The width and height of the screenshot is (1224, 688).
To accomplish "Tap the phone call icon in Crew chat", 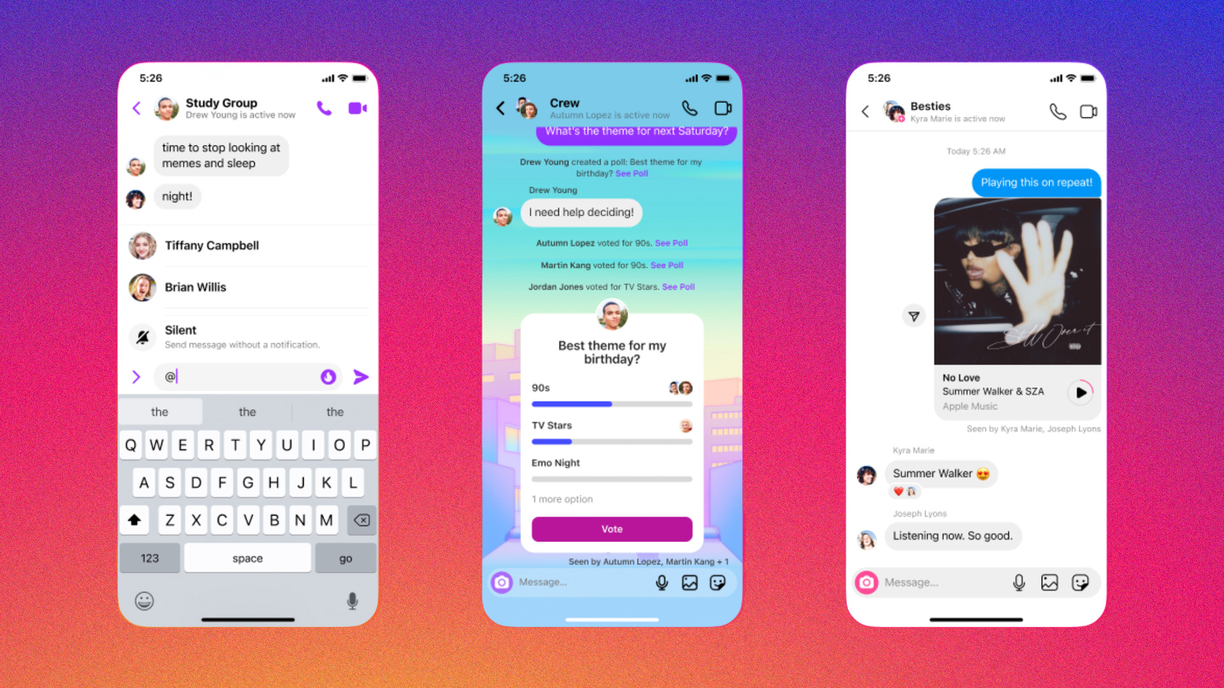I will pos(689,108).
